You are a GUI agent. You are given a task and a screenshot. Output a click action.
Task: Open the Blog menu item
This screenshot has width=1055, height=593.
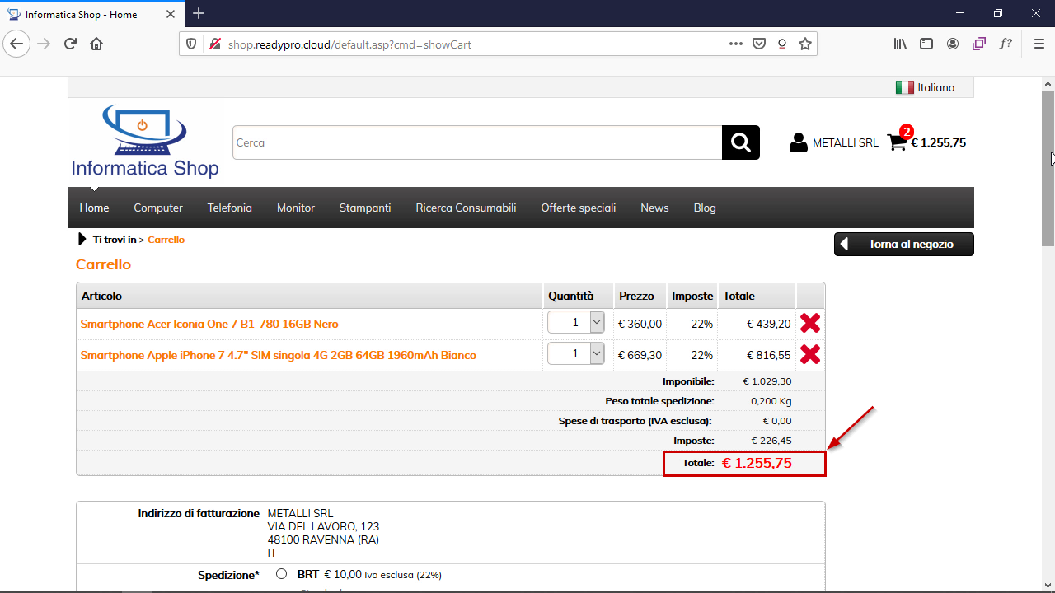coord(705,208)
